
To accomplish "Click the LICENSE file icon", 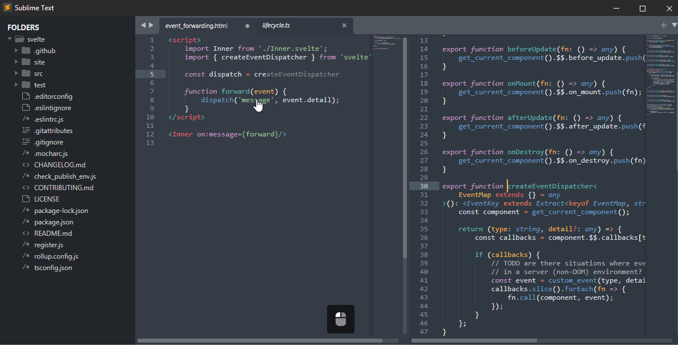I will click(26, 199).
